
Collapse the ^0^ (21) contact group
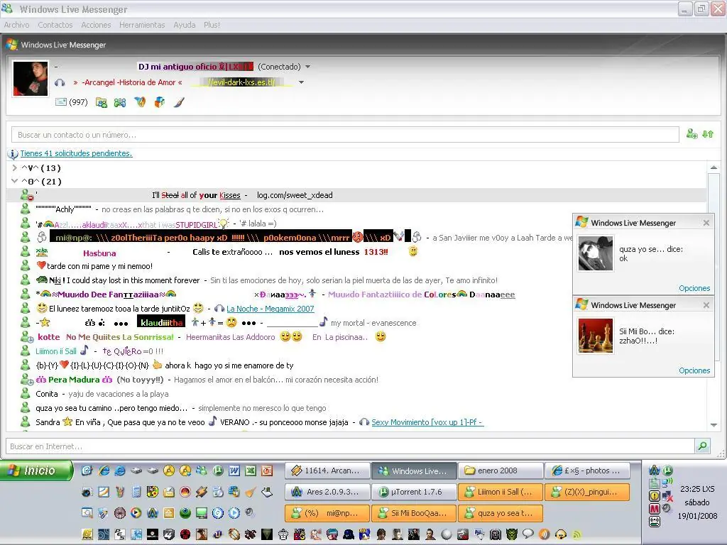(14, 181)
